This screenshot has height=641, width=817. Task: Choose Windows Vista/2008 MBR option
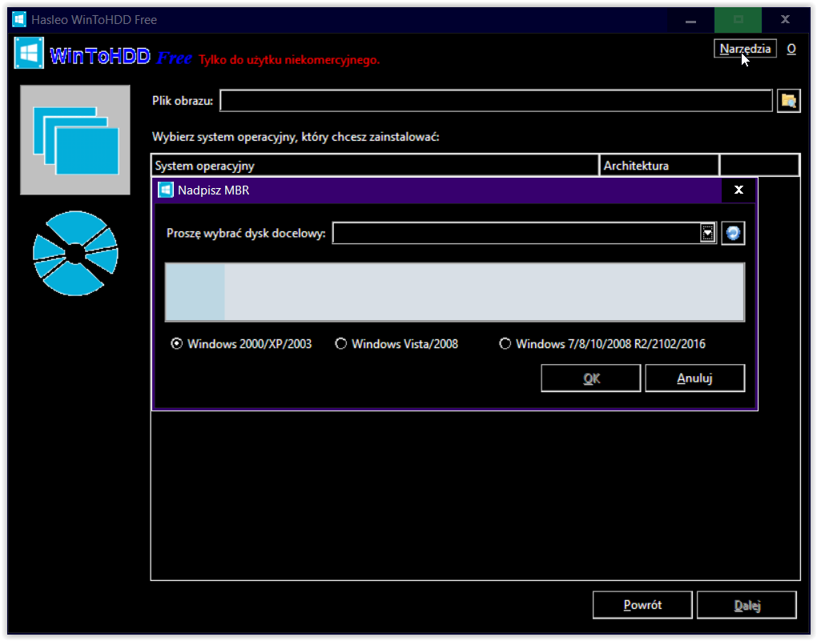click(x=396, y=343)
